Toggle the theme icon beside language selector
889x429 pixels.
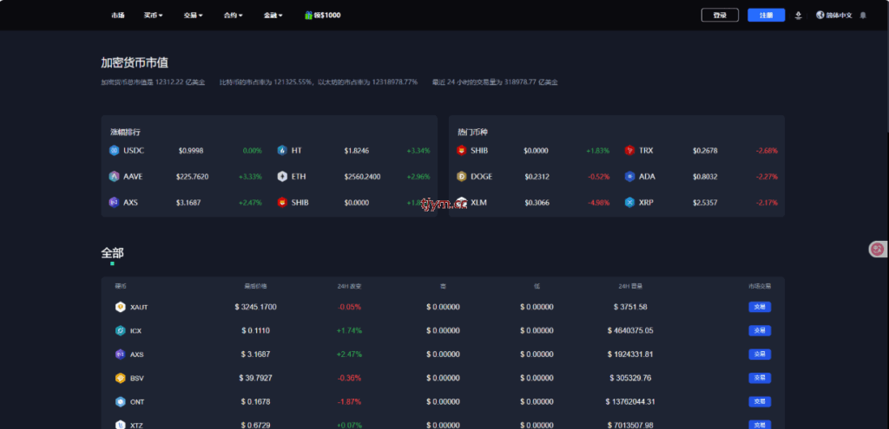(x=864, y=16)
